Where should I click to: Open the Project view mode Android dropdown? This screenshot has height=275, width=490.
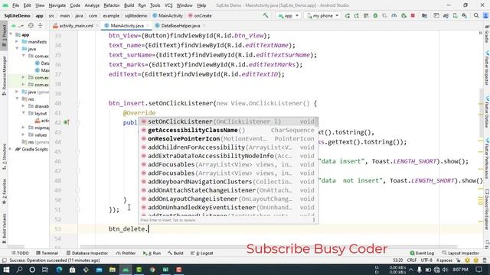pos(17,25)
